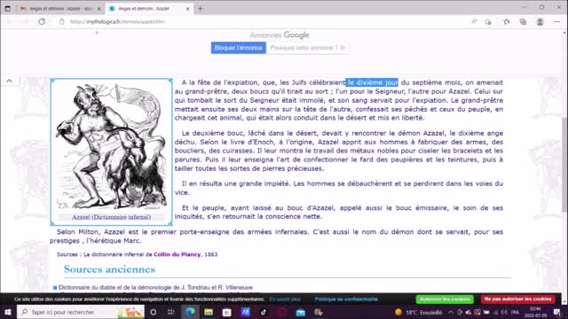Image resolution: width=568 pixels, height=319 pixels.
Task: Open the En savoir plus cookie link
Action: click(x=285, y=300)
